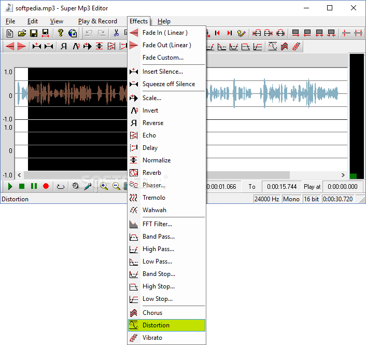The image size is (366, 345).
Task: Click the waveform scrollbar left arrow
Action: [19, 175]
